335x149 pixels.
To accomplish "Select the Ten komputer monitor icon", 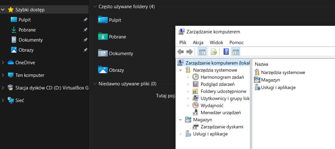I will 11,75.
